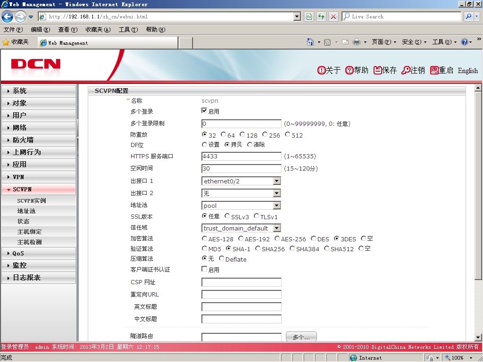
Task: Click the red Stop loading icon
Action: tap(333, 16)
